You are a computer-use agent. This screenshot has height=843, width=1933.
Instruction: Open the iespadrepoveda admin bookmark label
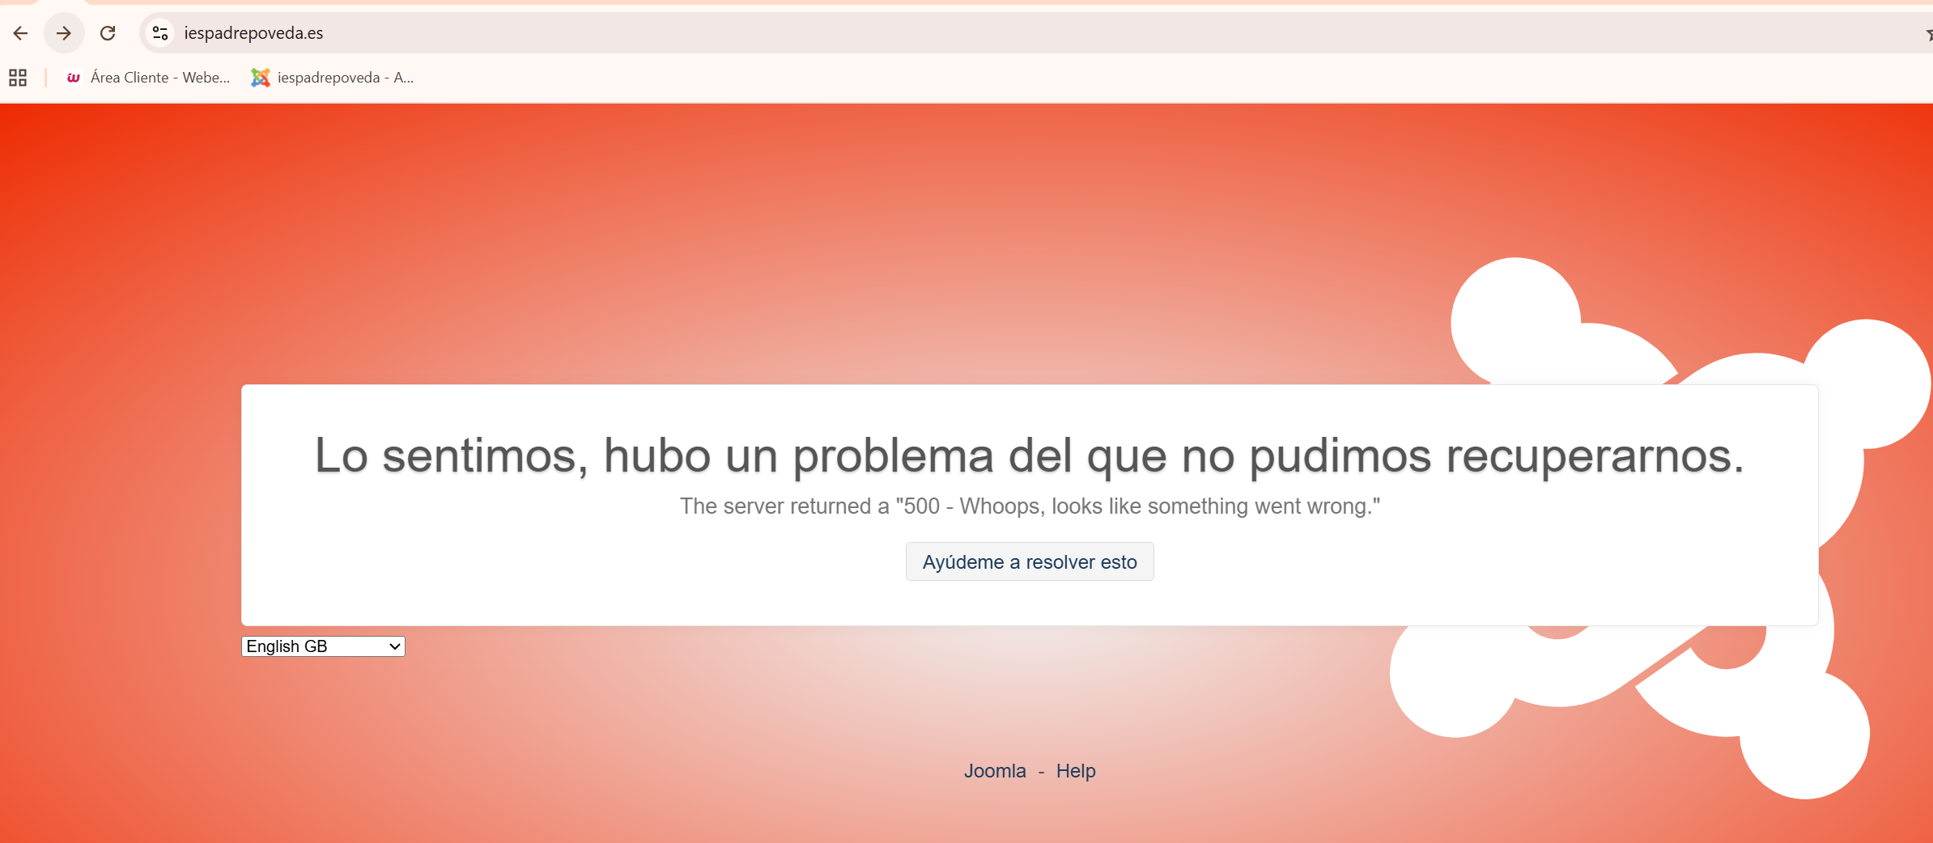[x=345, y=78]
